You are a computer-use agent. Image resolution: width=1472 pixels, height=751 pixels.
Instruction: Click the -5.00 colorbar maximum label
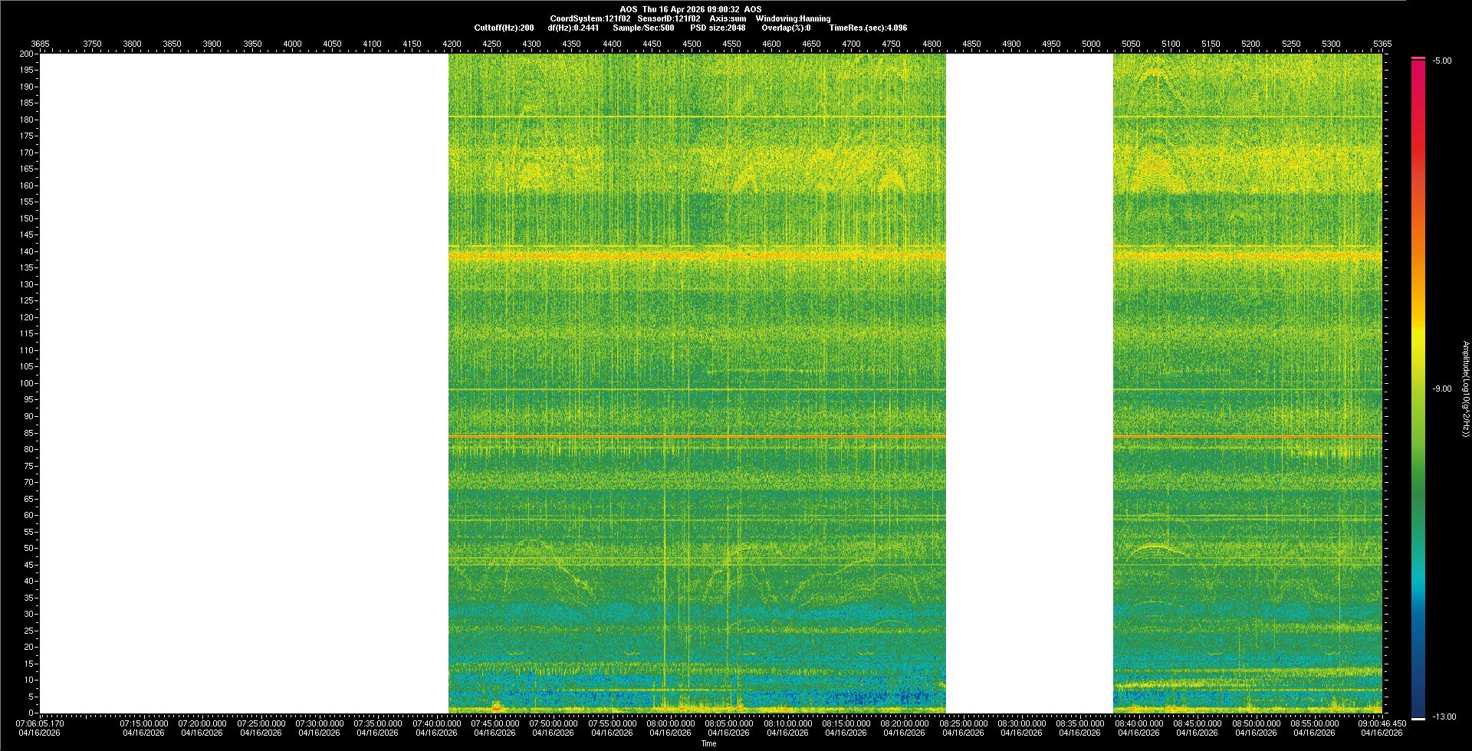(x=1442, y=61)
